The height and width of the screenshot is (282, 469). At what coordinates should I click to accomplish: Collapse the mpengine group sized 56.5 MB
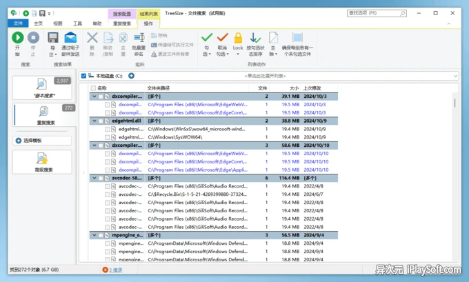[x=94, y=235]
